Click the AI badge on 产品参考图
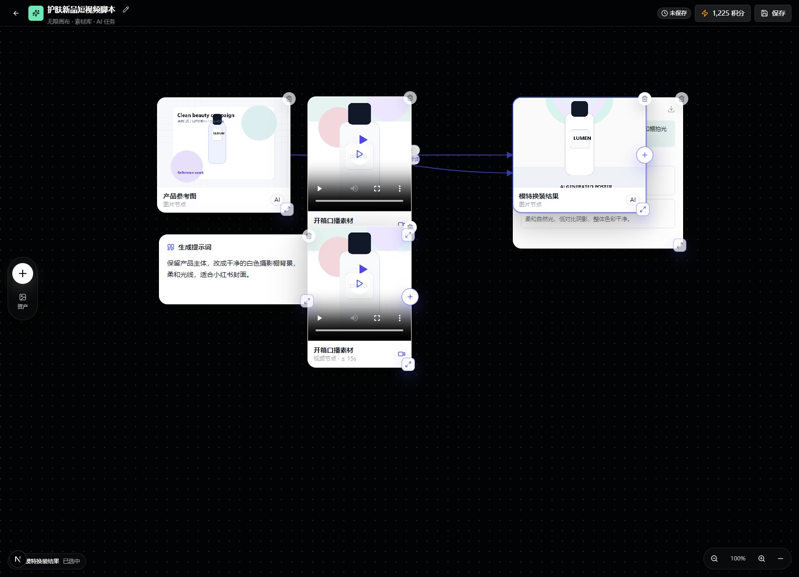 pos(277,200)
